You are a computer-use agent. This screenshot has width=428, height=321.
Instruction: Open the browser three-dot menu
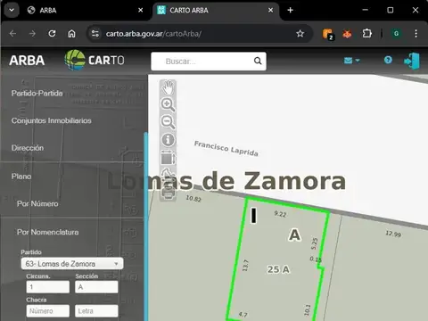(x=416, y=34)
